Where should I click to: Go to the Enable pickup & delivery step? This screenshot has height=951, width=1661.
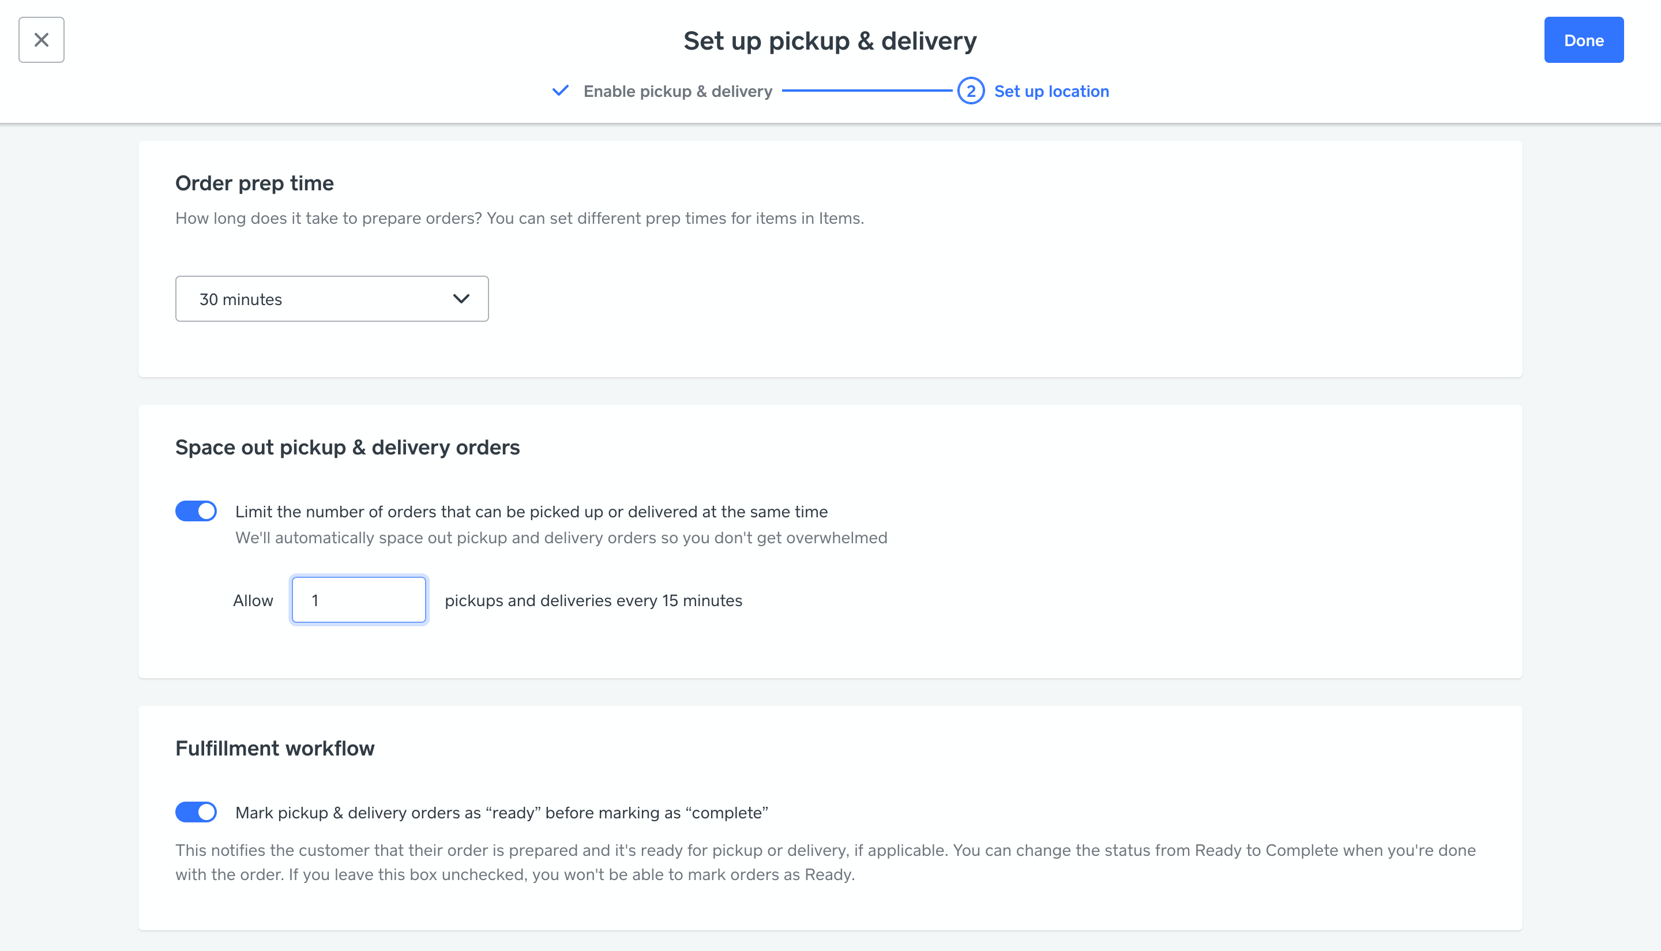pyautogui.click(x=677, y=92)
